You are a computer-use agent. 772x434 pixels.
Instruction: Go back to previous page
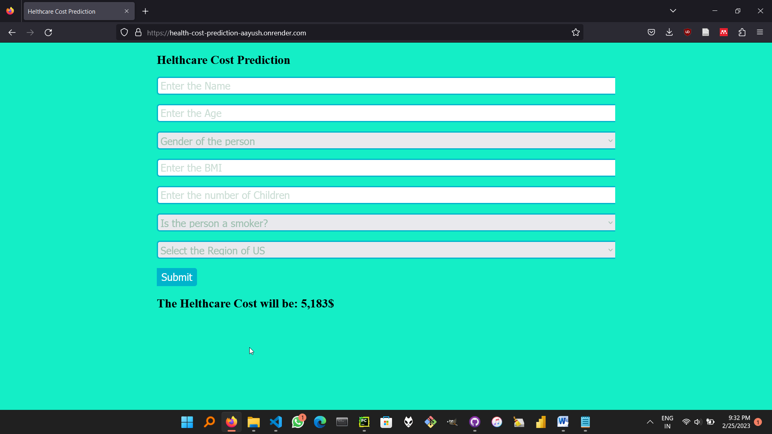pos(12,33)
